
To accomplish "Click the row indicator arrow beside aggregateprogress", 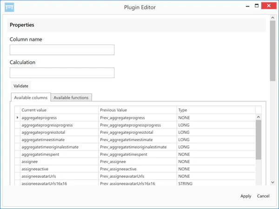I will tap(18, 118).
